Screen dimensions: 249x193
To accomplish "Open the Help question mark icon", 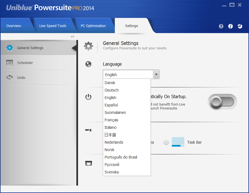I will [221, 26].
